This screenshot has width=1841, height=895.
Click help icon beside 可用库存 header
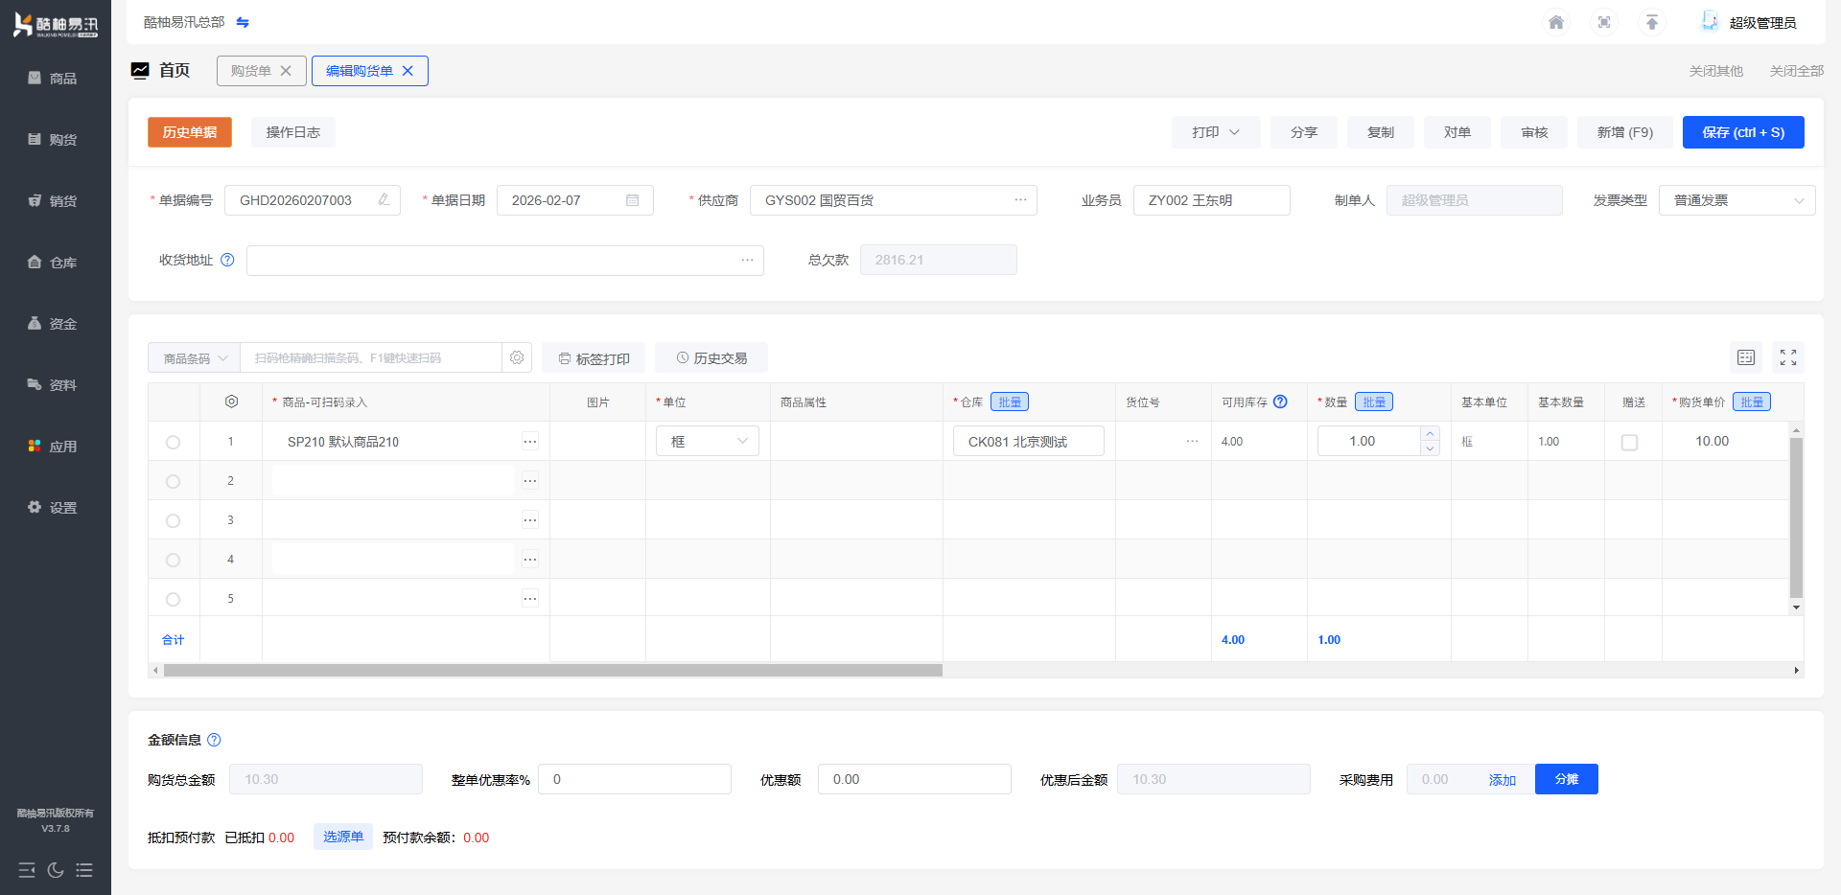pos(1280,402)
